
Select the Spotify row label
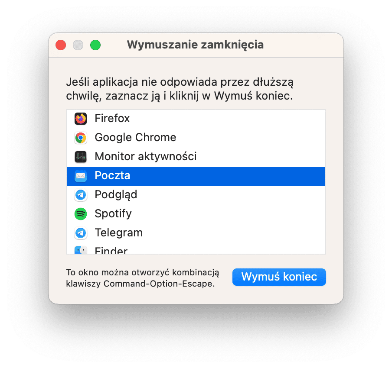[113, 214]
